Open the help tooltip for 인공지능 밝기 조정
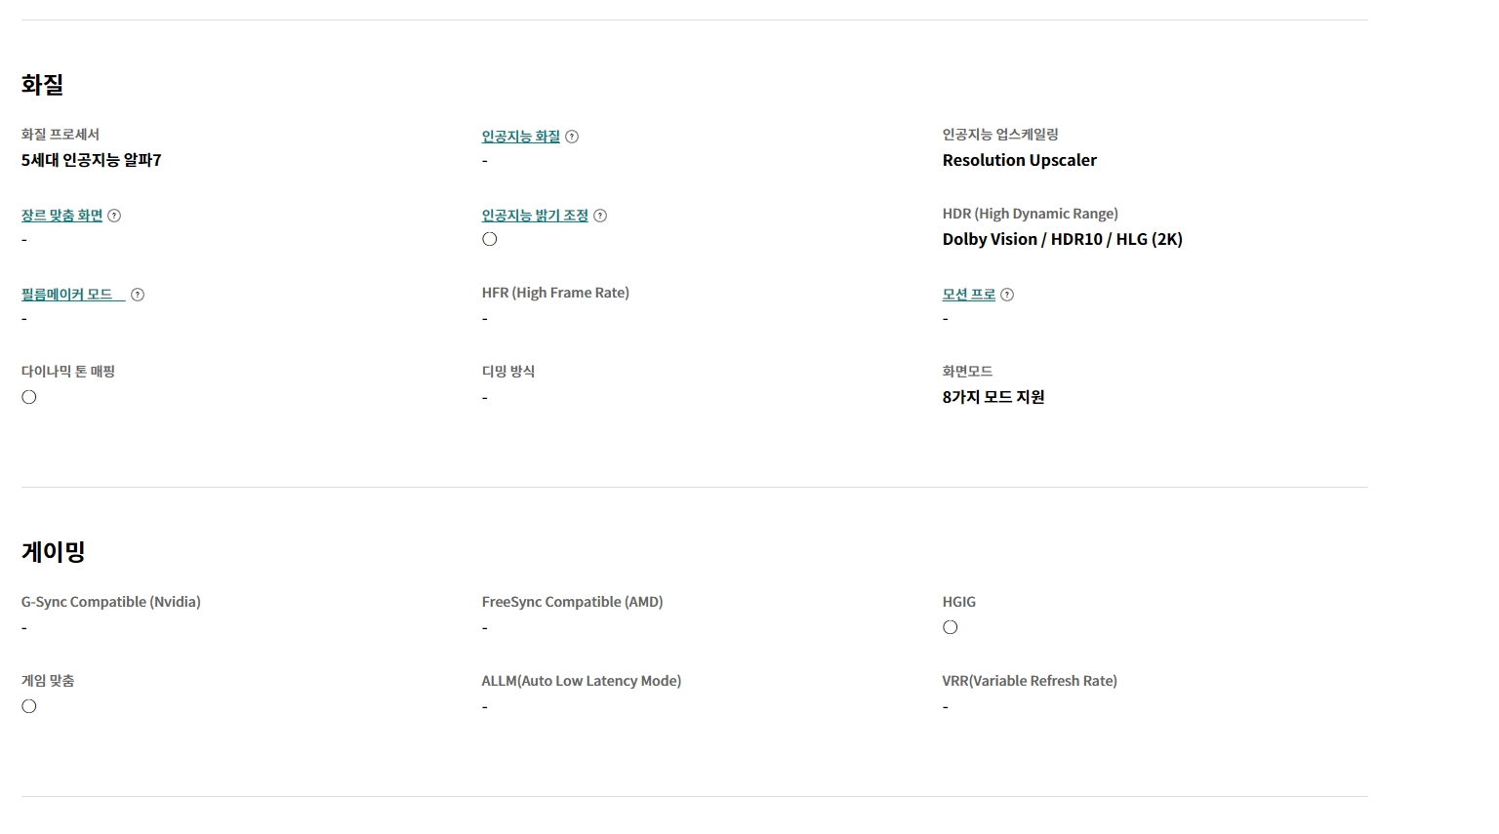Screen dimensions: 1499x834 [600, 216]
